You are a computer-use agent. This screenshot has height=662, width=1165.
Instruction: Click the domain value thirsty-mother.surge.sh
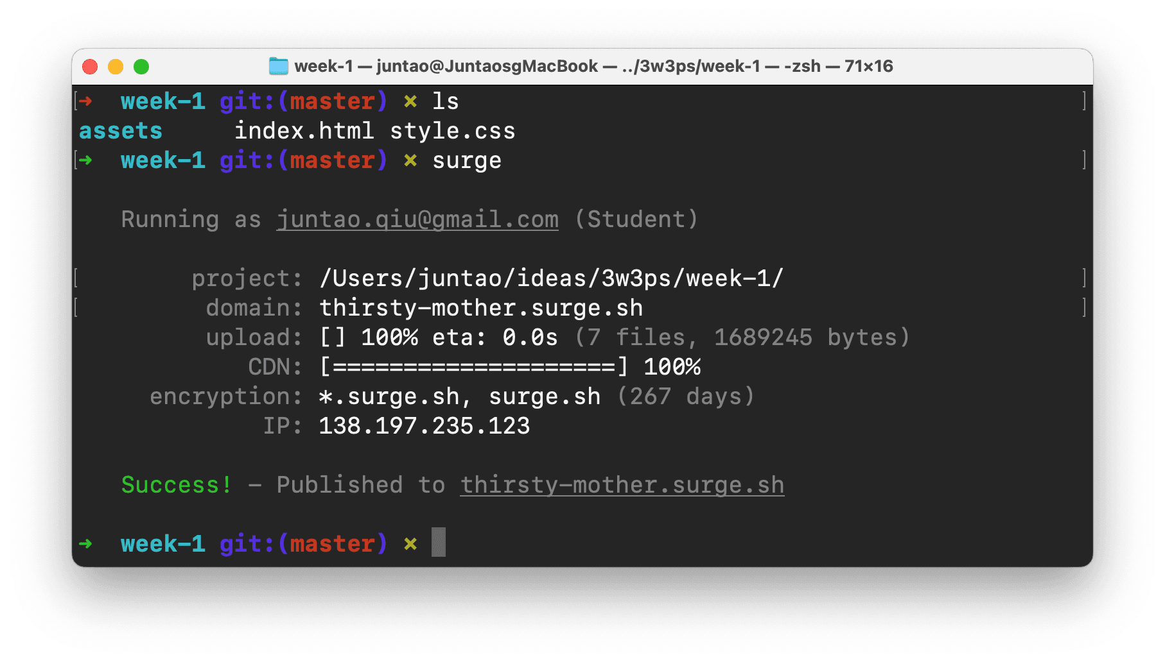coord(481,308)
